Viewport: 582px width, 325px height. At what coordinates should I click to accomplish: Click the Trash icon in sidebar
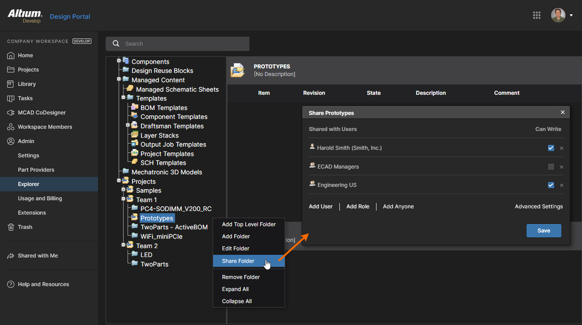click(11, 227)
